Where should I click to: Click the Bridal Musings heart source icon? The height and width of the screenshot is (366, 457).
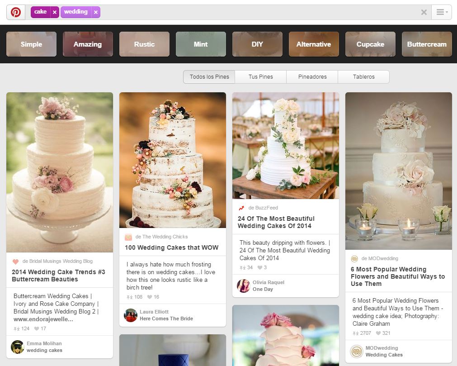click(15, 261)
